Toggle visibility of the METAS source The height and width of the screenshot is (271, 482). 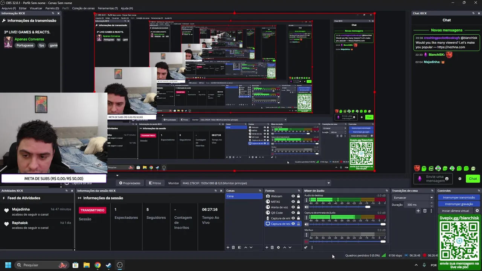(293, 202)
